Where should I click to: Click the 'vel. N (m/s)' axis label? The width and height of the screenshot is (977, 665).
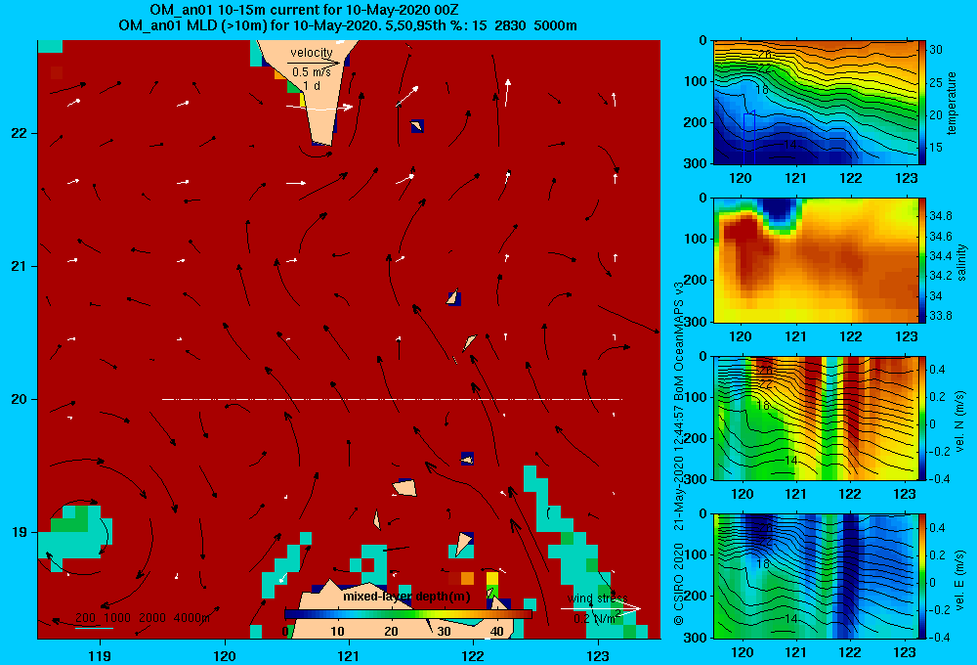(x=960, y=421)
